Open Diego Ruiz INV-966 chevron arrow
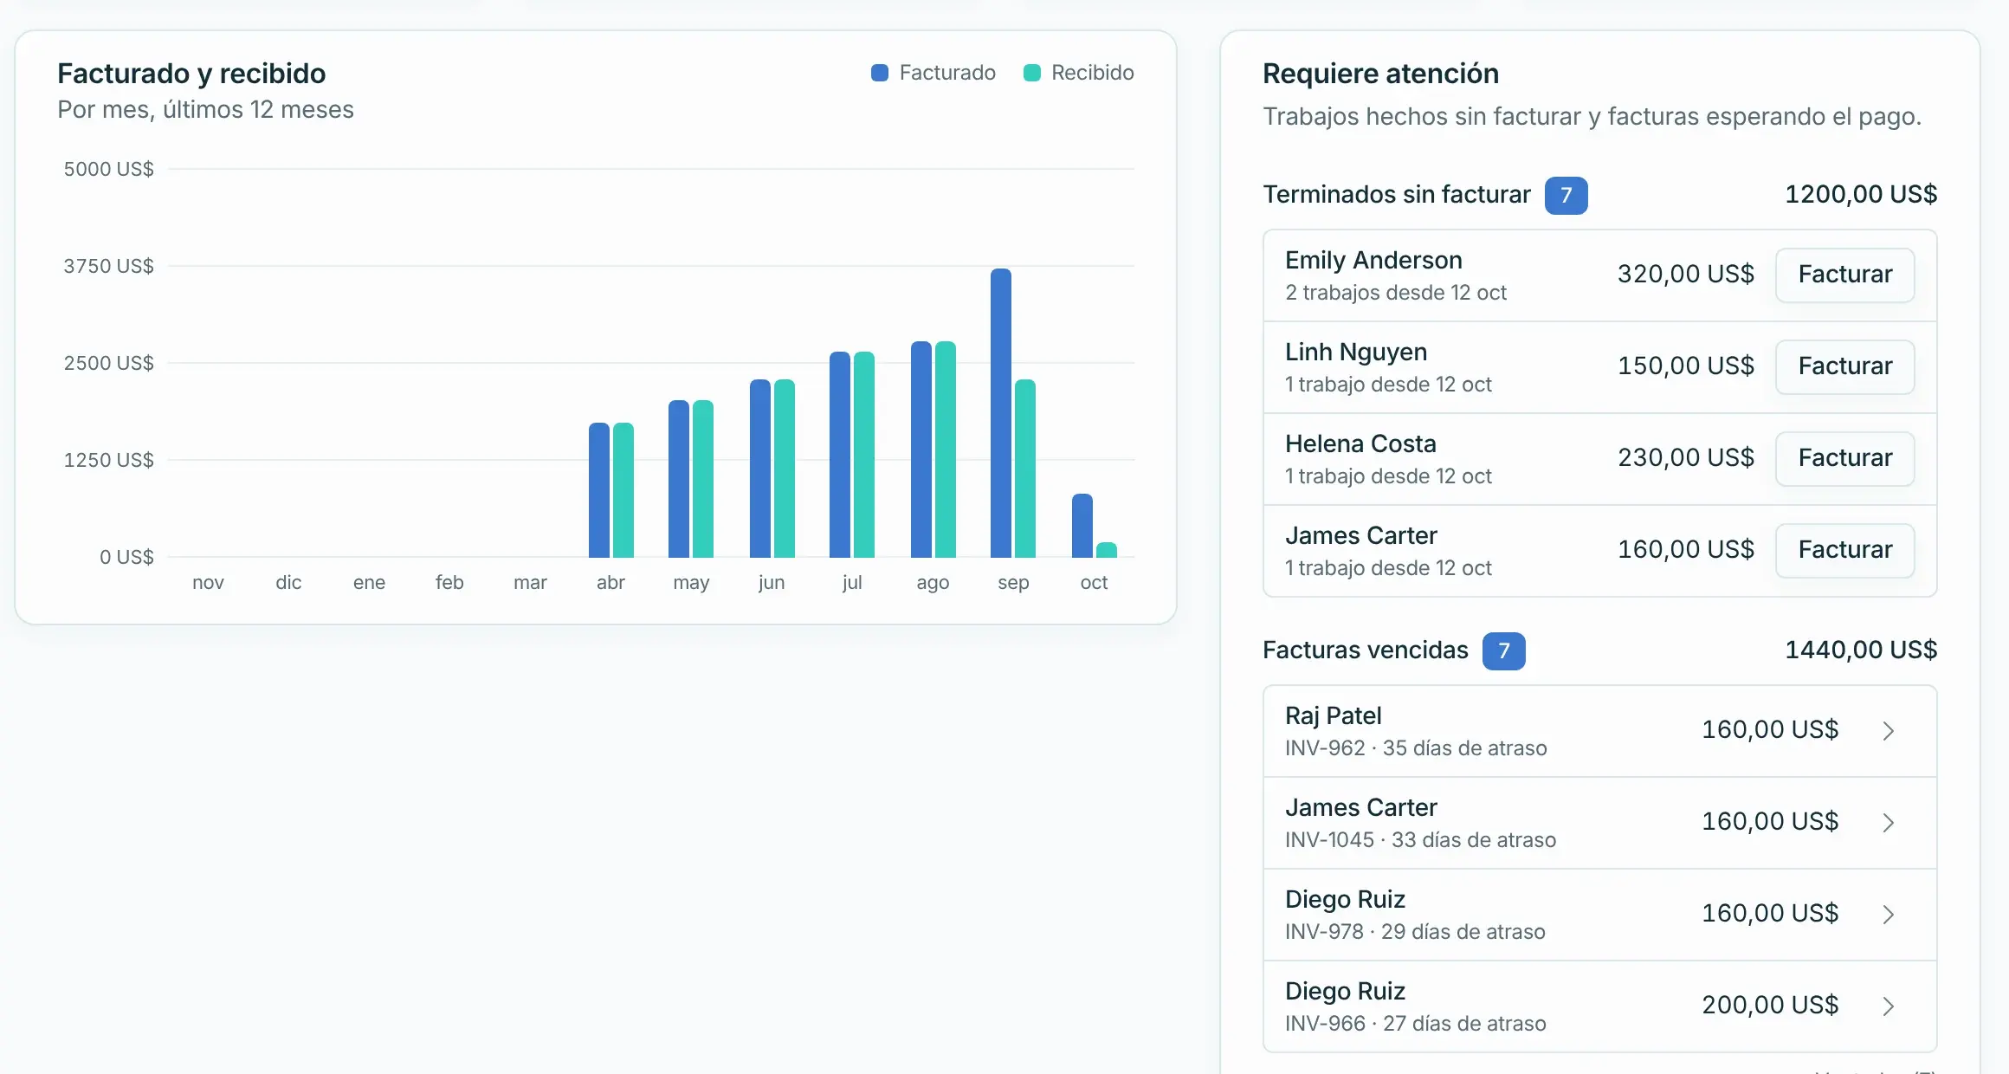Viewport: 2009px width, 1074px height. (x=1889, y=1006)
